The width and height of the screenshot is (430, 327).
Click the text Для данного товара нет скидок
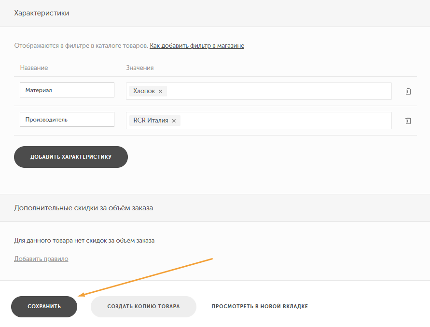[x=84, y=240]
